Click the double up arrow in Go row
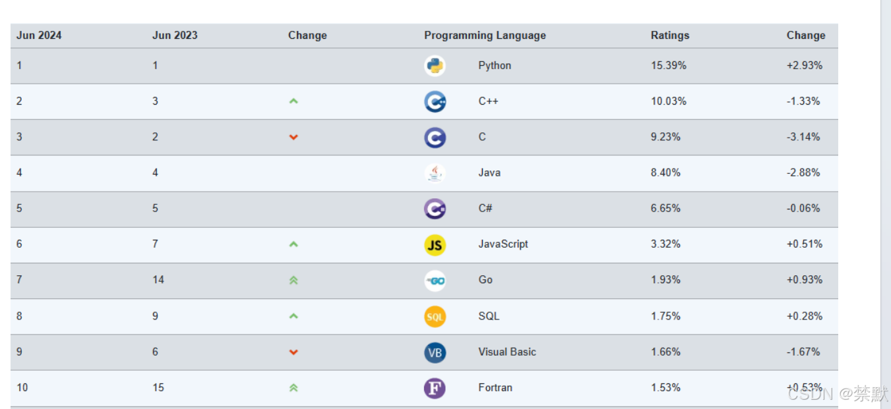This screenshot has width=891, height=409. click(293, 280)
